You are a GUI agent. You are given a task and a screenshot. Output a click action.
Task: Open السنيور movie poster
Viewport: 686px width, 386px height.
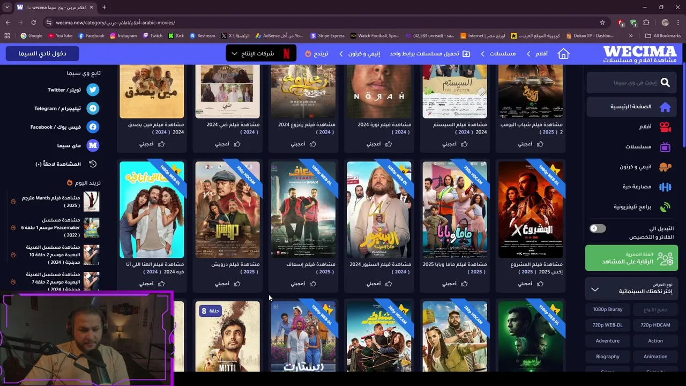(x=379, y=210)
